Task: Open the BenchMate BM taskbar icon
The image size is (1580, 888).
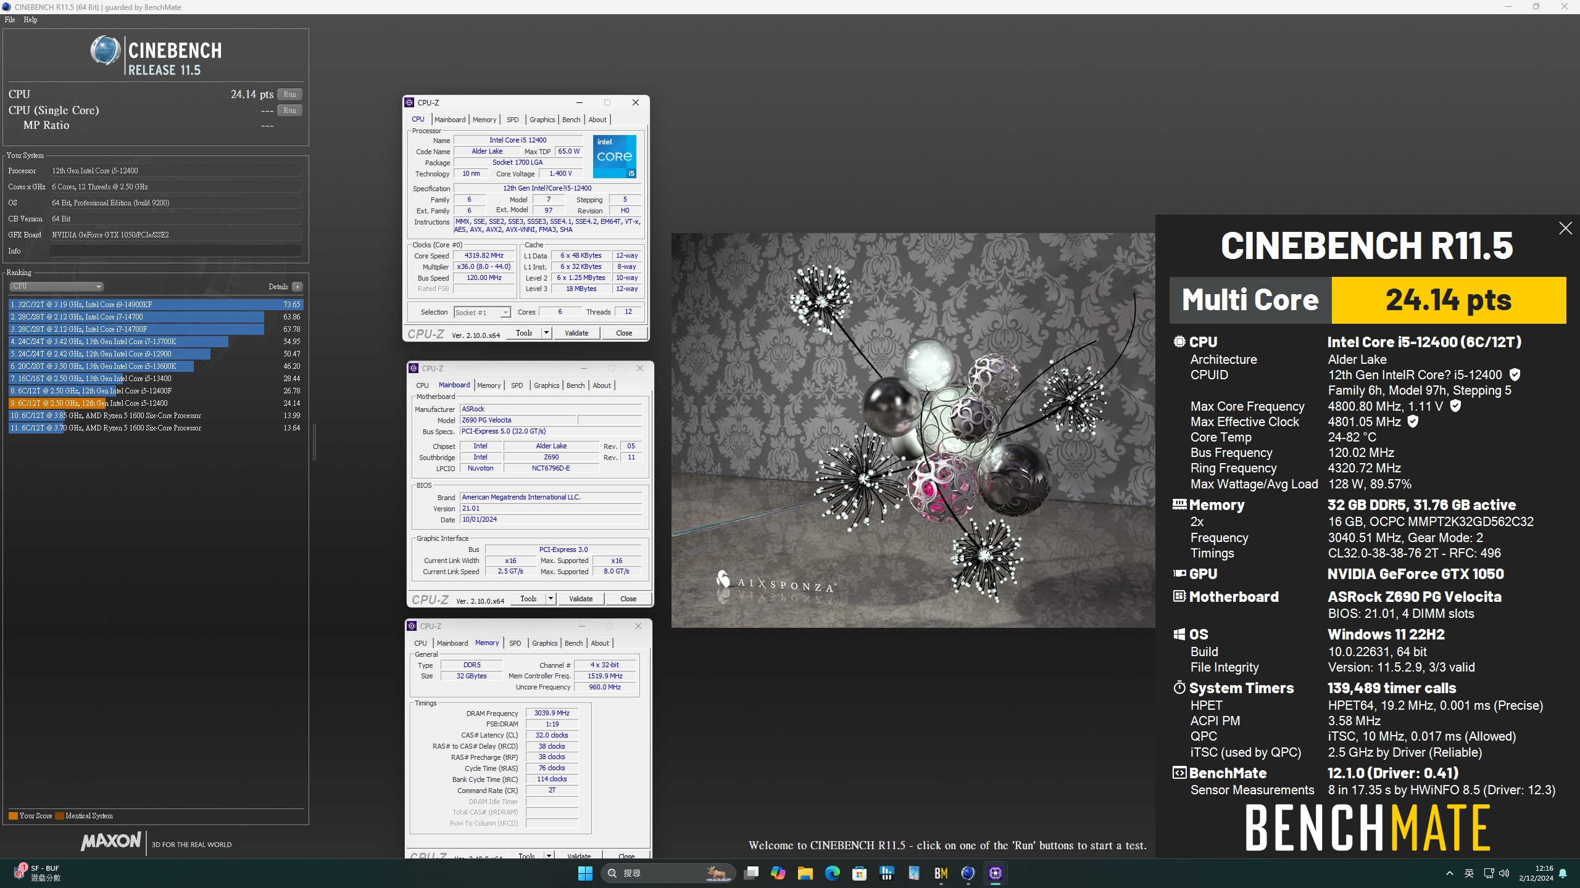Action: coord(941,873)
